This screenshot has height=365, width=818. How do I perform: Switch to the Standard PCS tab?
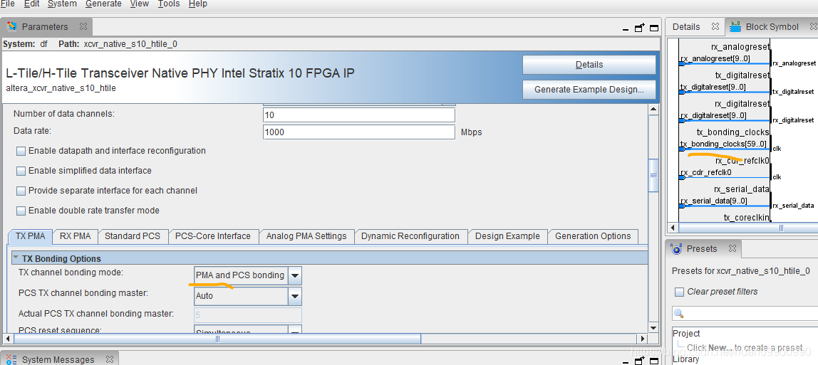pyautogui.click(x=133, y=236)
